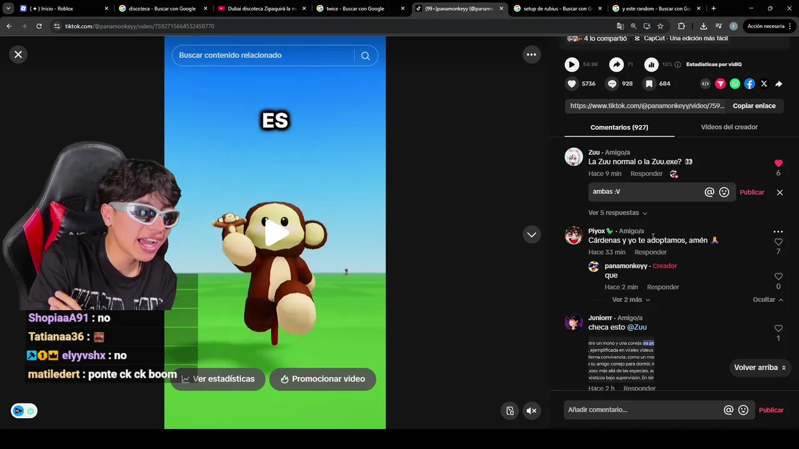799x449 pixels.
Task: Close the reply box with X
Action: tap(780, 192)
